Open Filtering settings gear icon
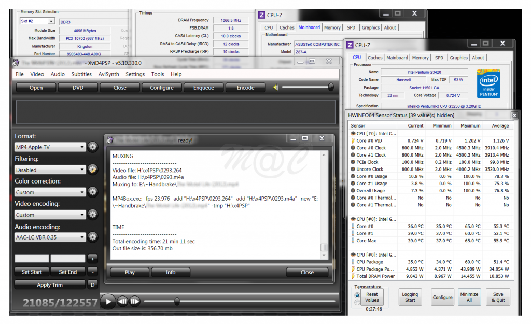 [93, 170]
